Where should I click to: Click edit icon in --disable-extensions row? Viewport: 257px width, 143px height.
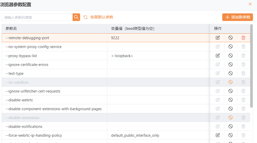[218, 117]
